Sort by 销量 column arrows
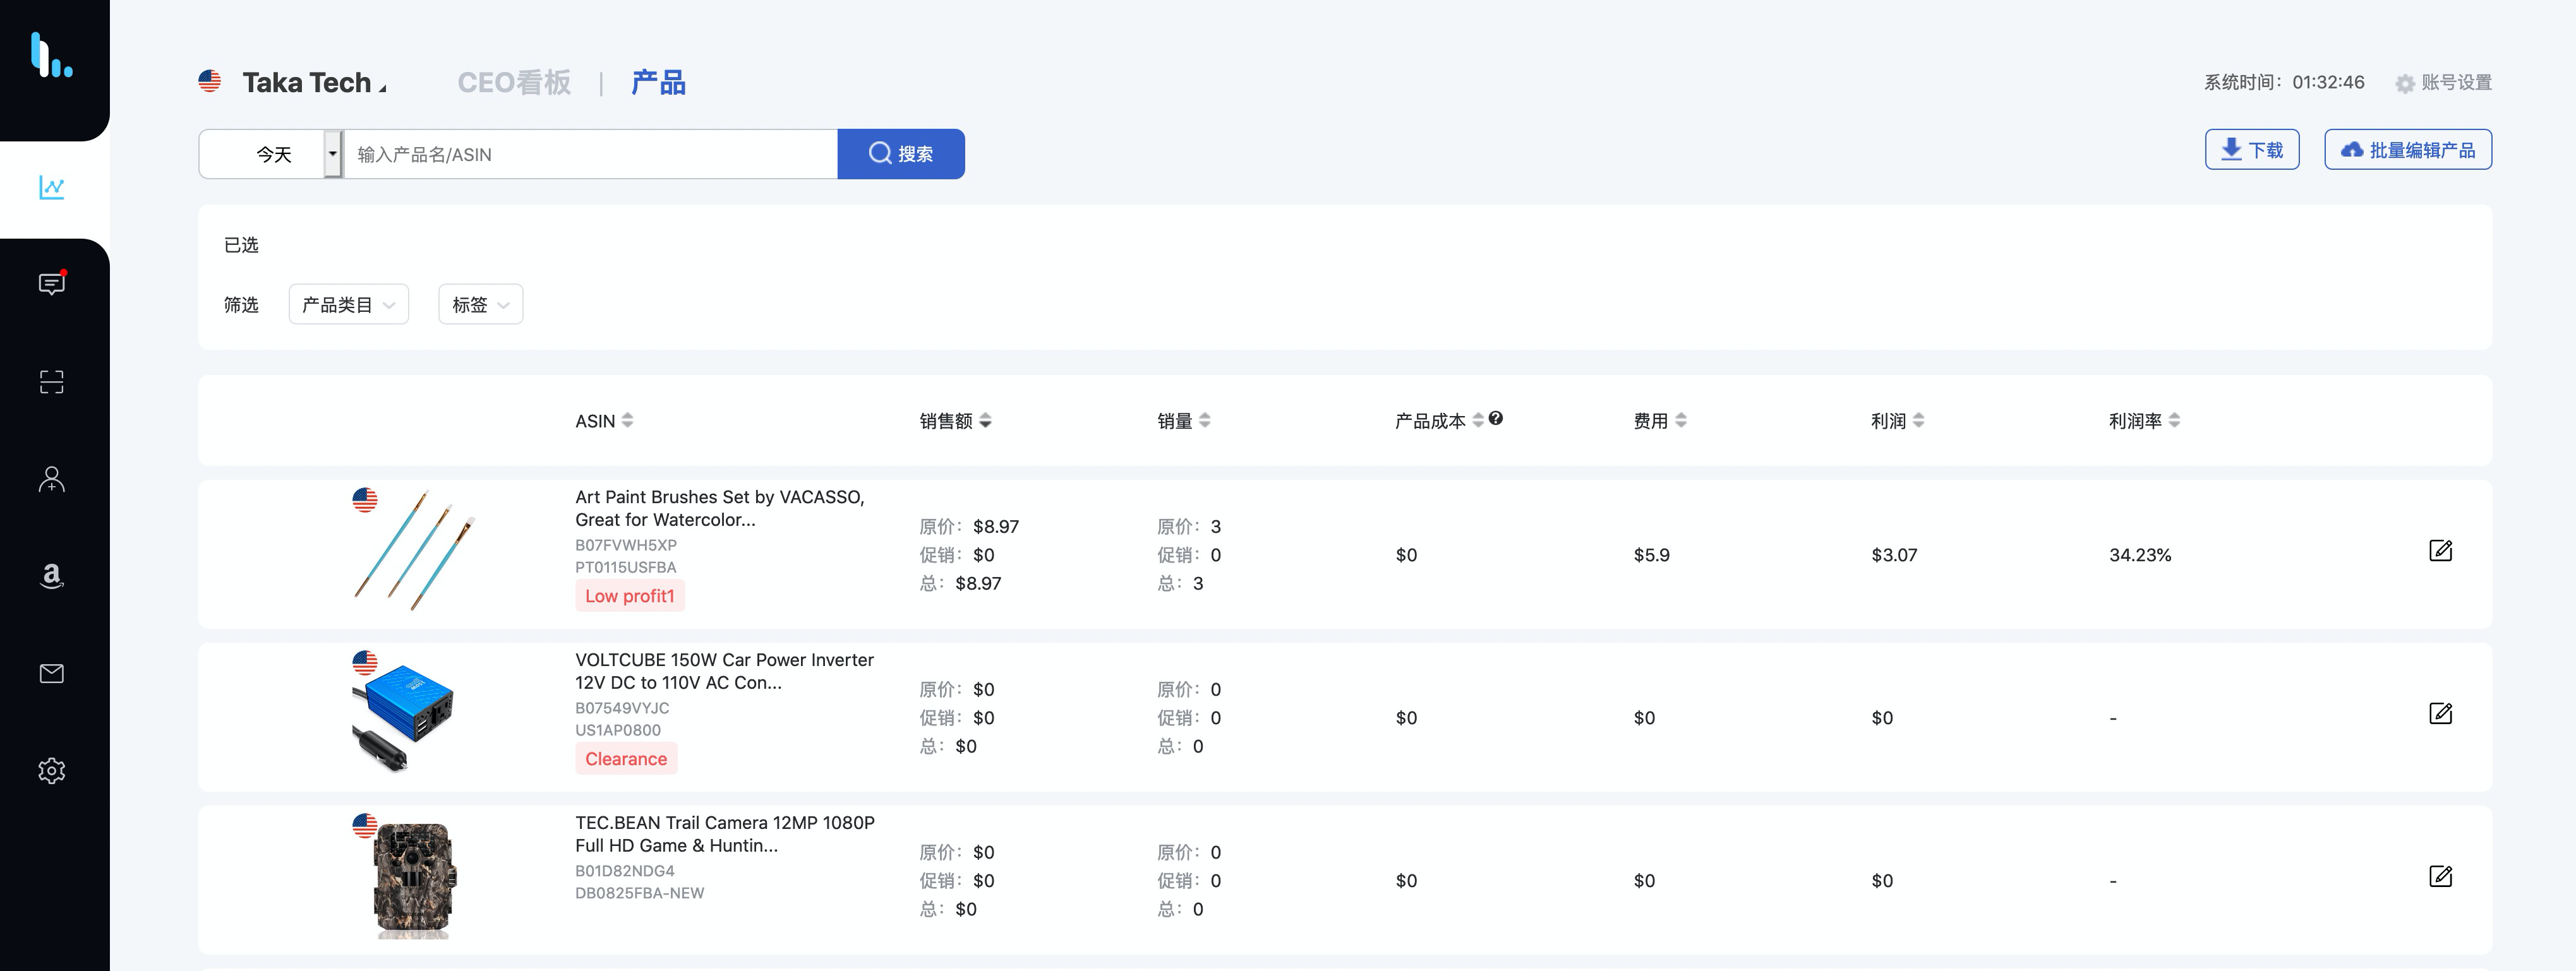This screenshot has width=2576, height=971. pos(1205,420)
